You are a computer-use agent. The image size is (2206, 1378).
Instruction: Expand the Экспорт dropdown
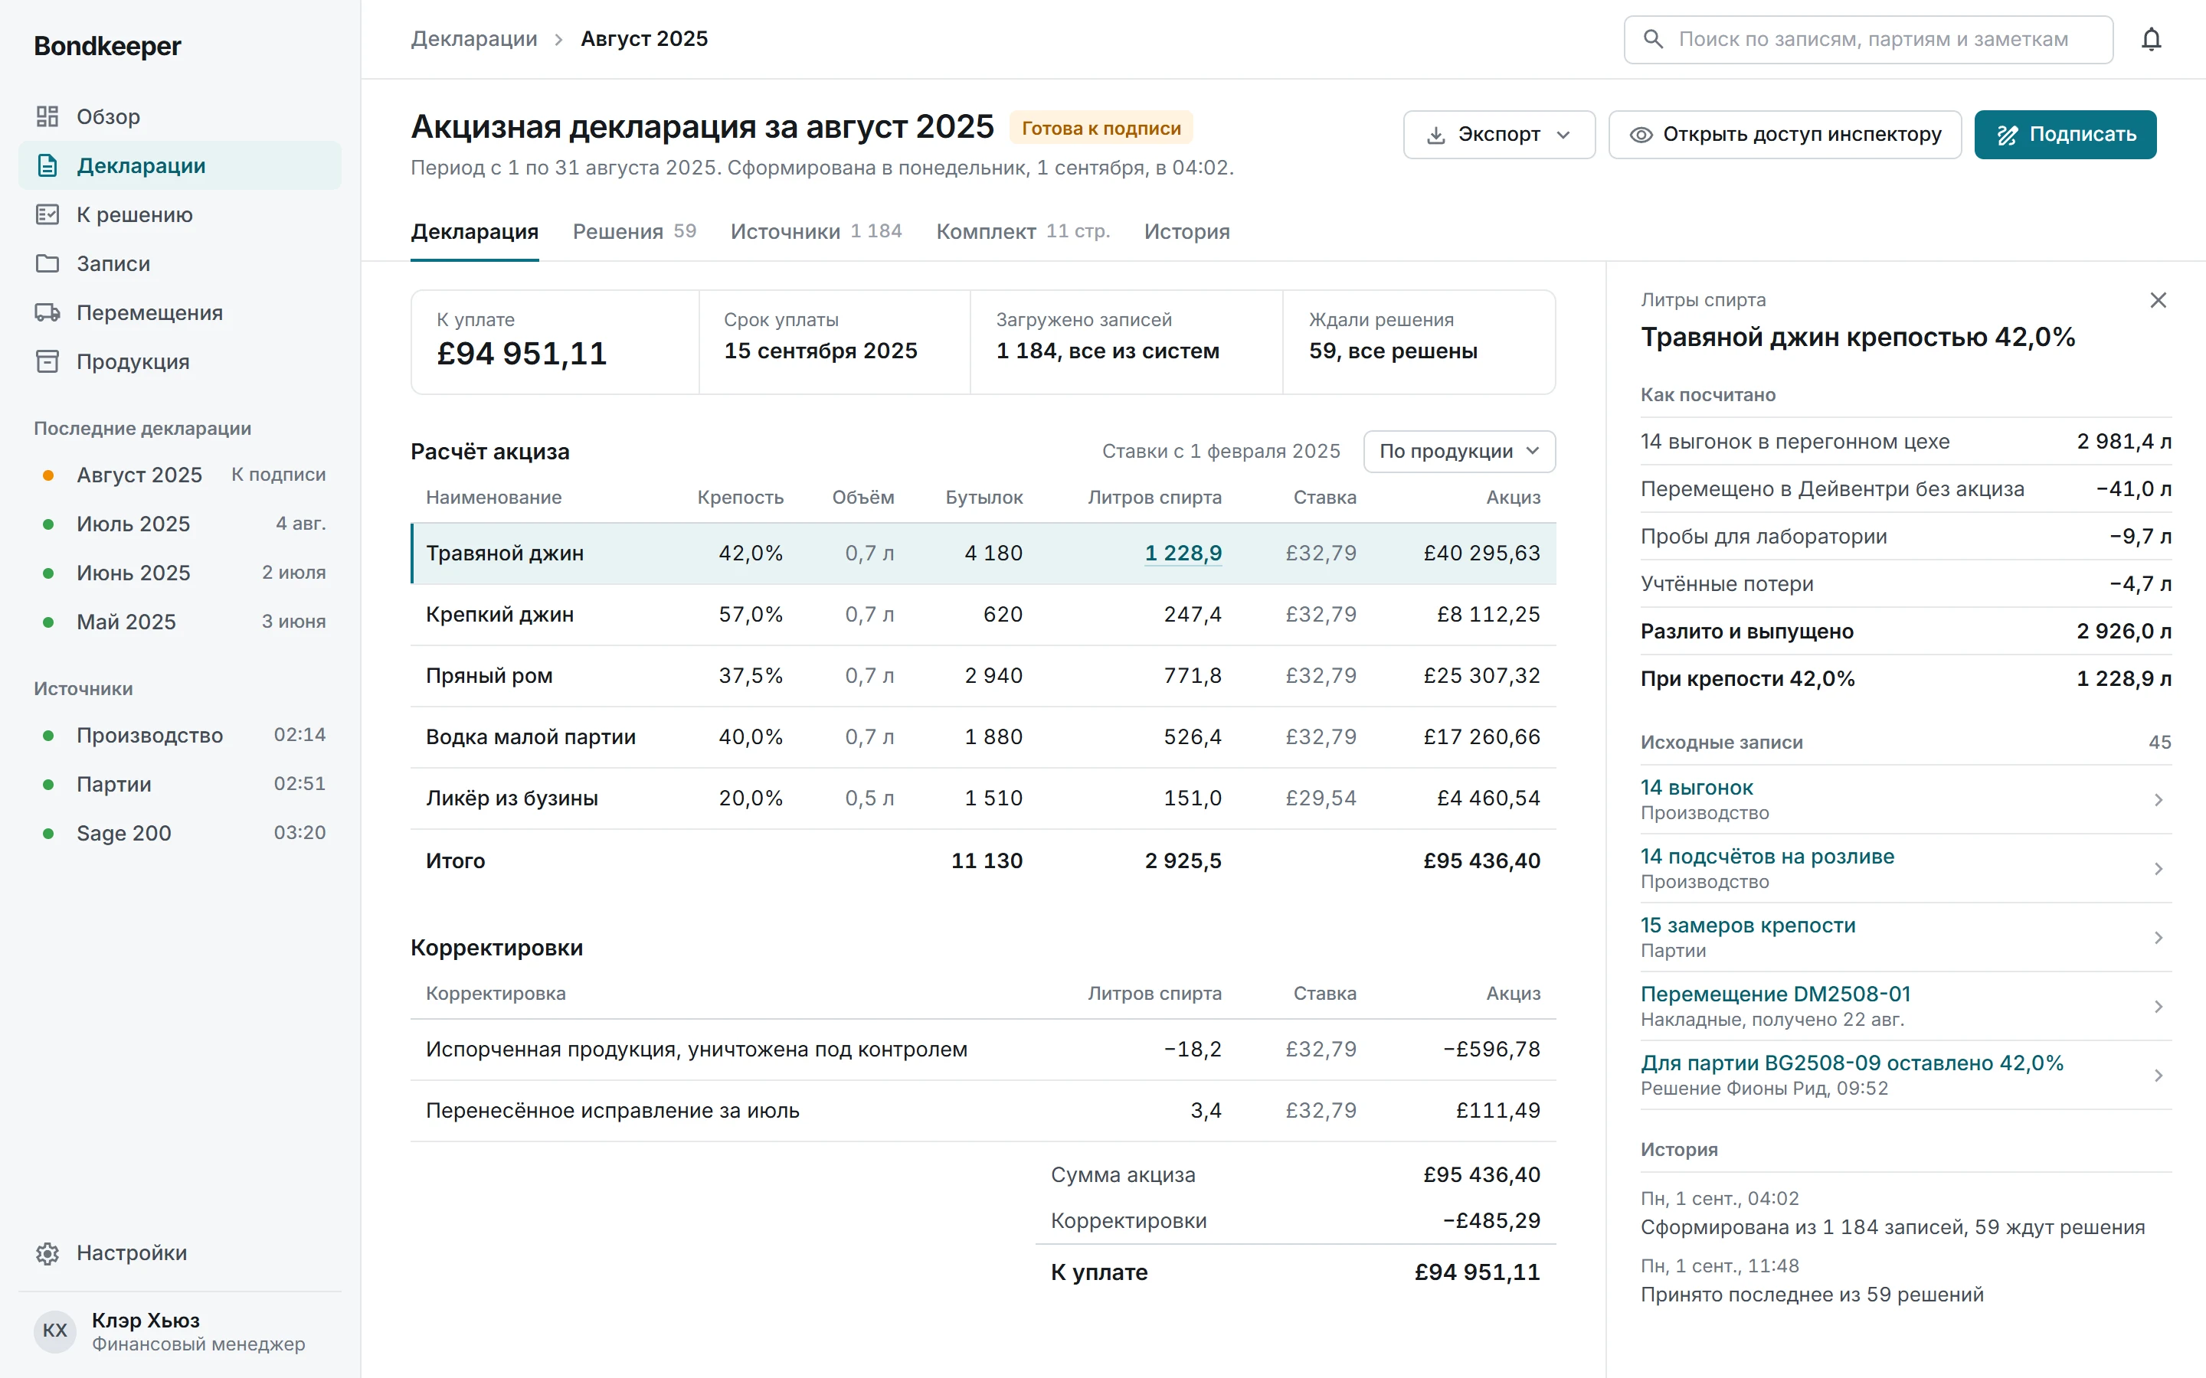1498,135
